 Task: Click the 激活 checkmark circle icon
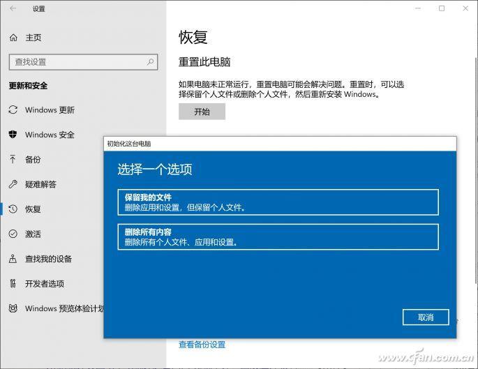pyautogui.click(x=13, y=234)
